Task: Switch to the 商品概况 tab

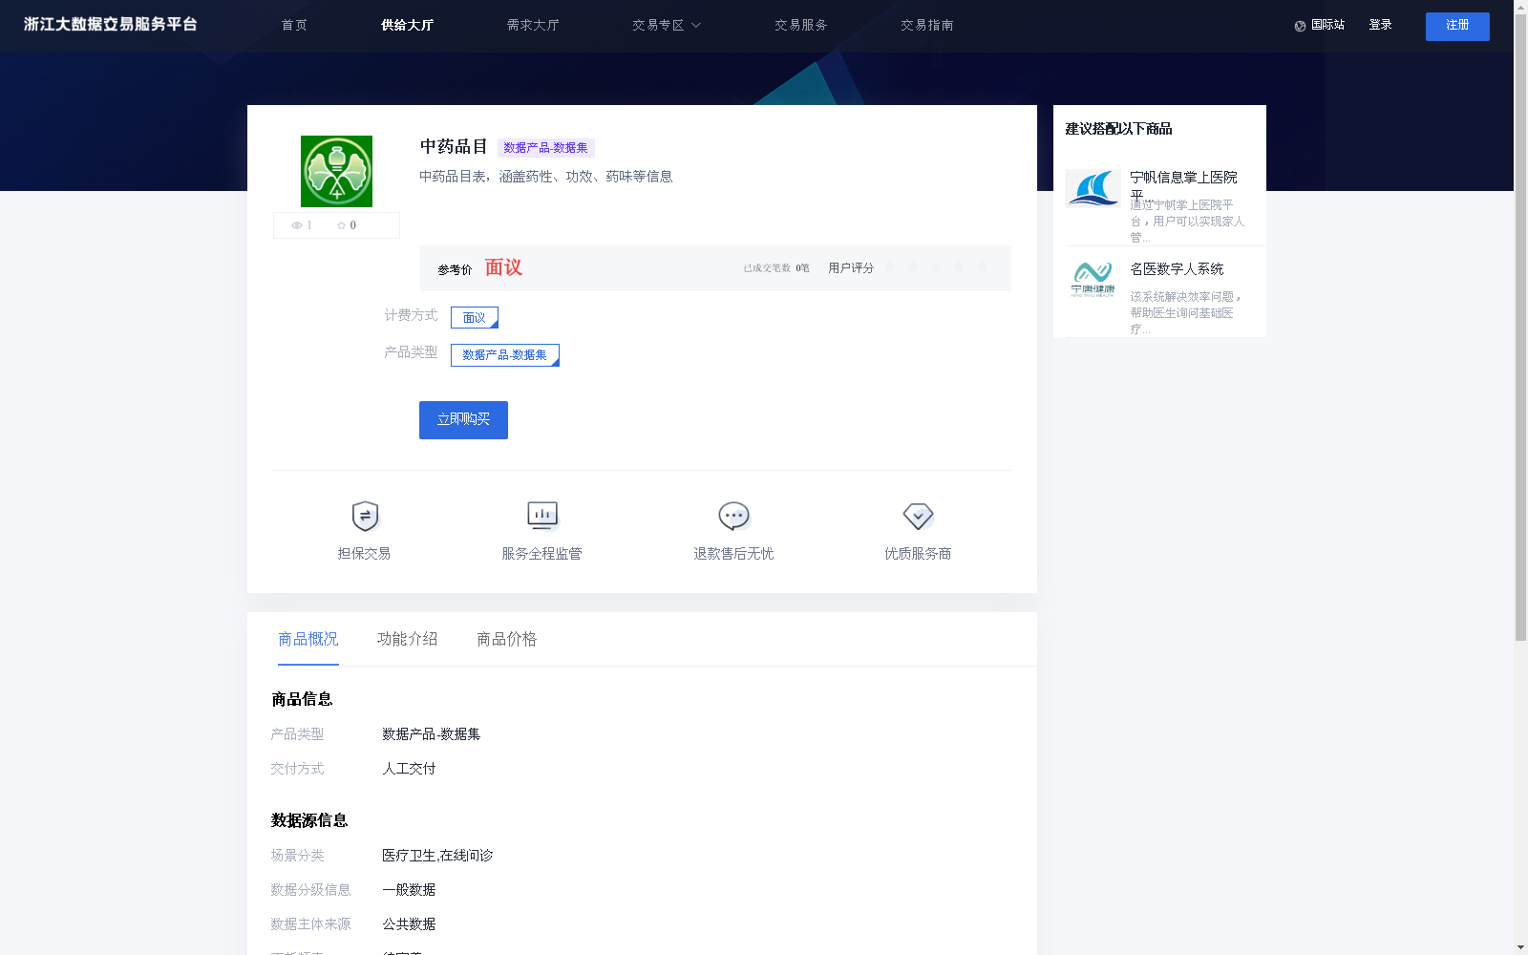Action: [308, 639]
